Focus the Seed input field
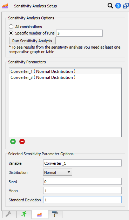Image resolution: width=129 pixels, height=220 pixels. click(x=82, y=182)
